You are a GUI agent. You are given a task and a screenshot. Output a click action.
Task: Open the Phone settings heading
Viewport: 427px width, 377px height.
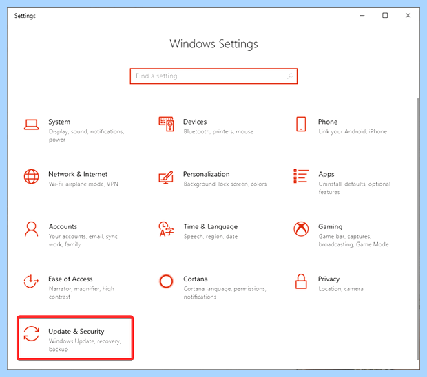pos(328,122)
